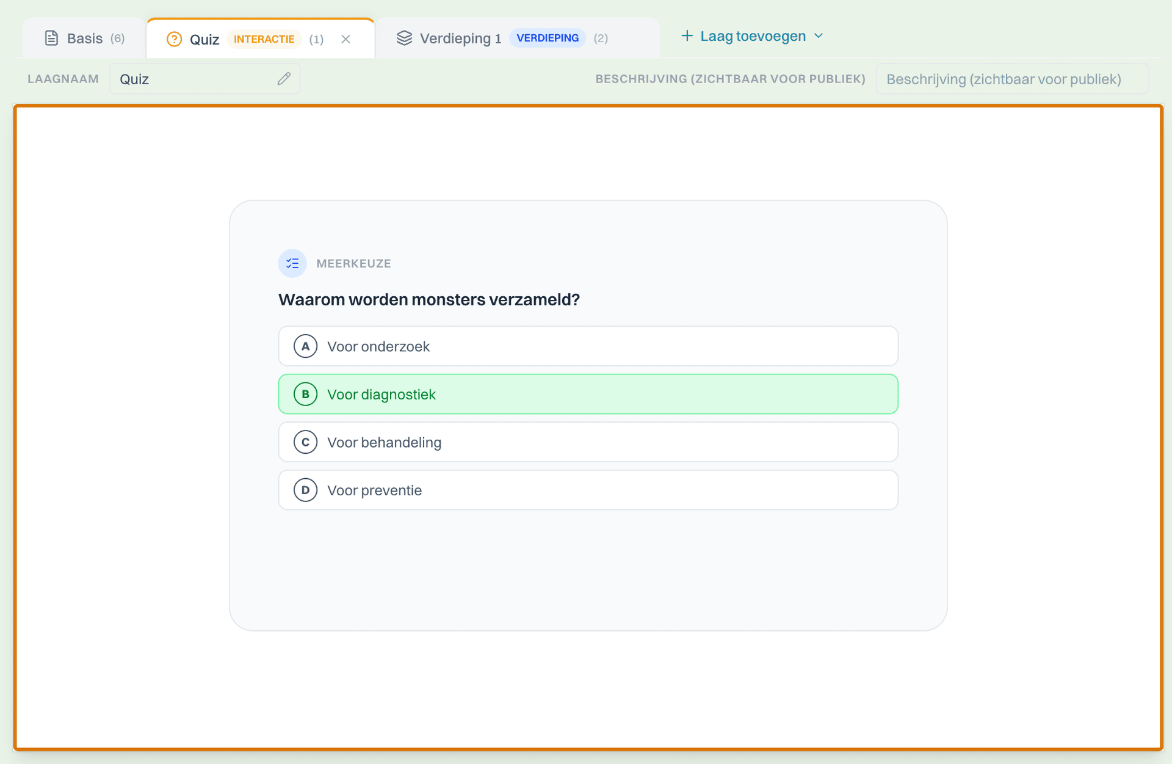Click the Verdieping layers stack icon
The height and width of the screenshot is (764, 1172).
point(404,38)
